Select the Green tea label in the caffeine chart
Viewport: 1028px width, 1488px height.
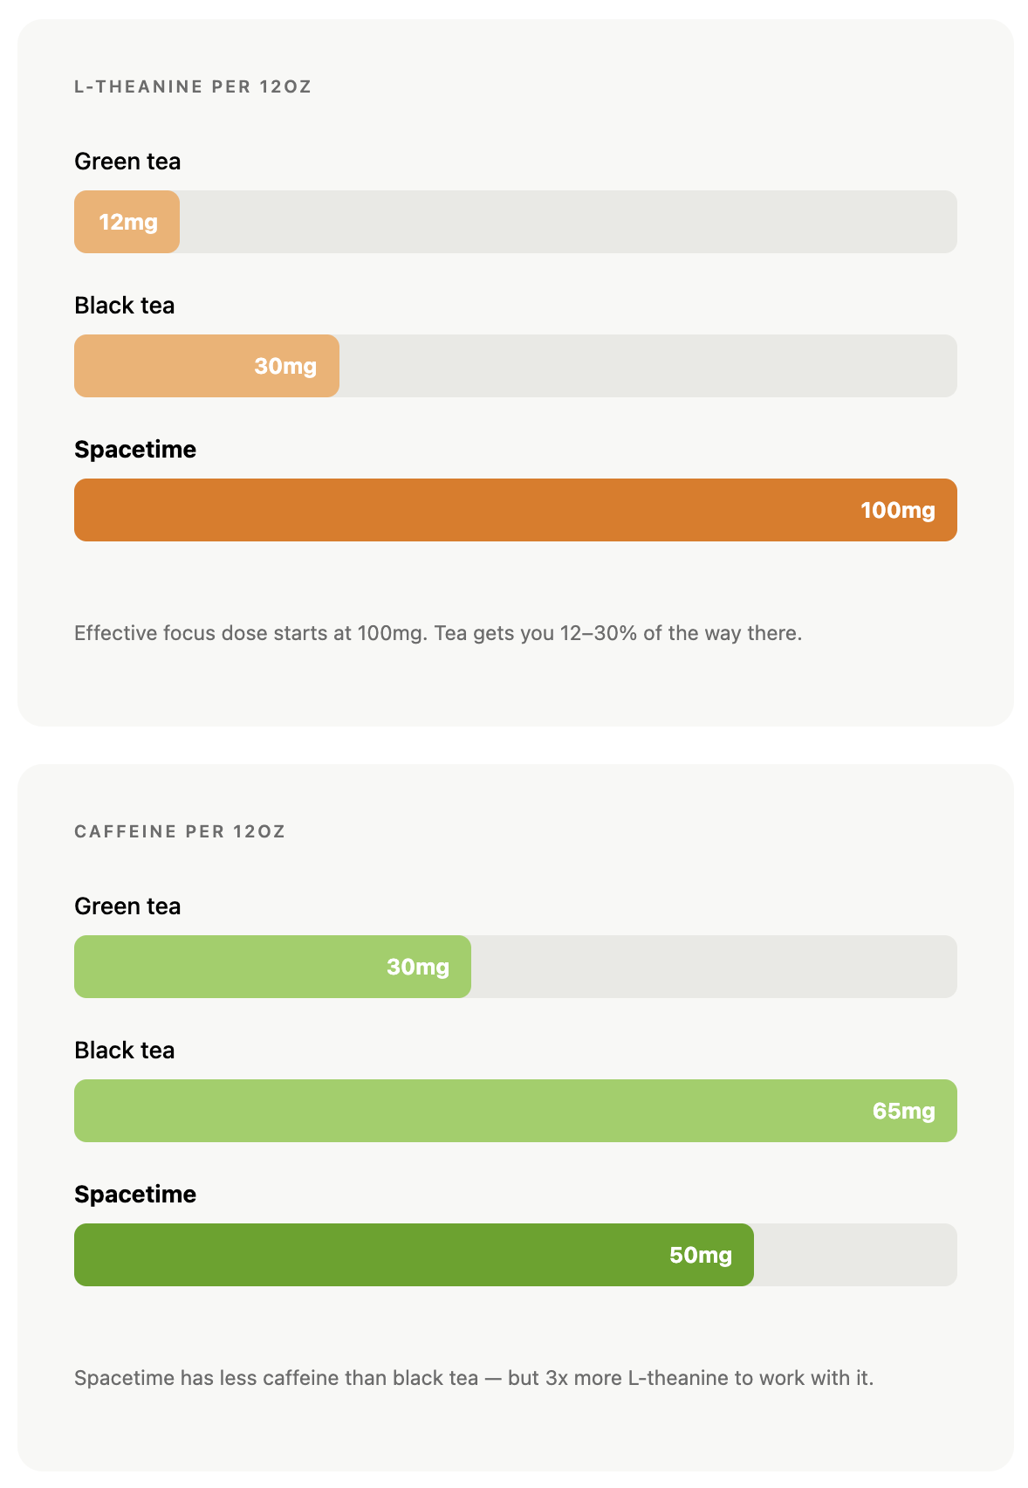click(x=127, y=906)
